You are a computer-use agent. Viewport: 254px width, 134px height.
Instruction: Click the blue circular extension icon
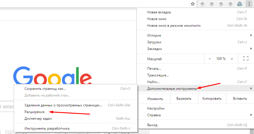[x=240, y=4]
